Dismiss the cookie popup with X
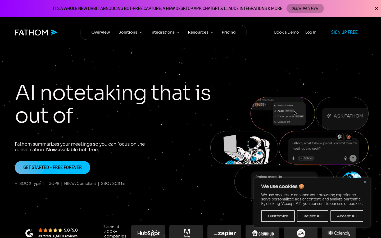This screenshot has width=381, height=238. (365, 182)
